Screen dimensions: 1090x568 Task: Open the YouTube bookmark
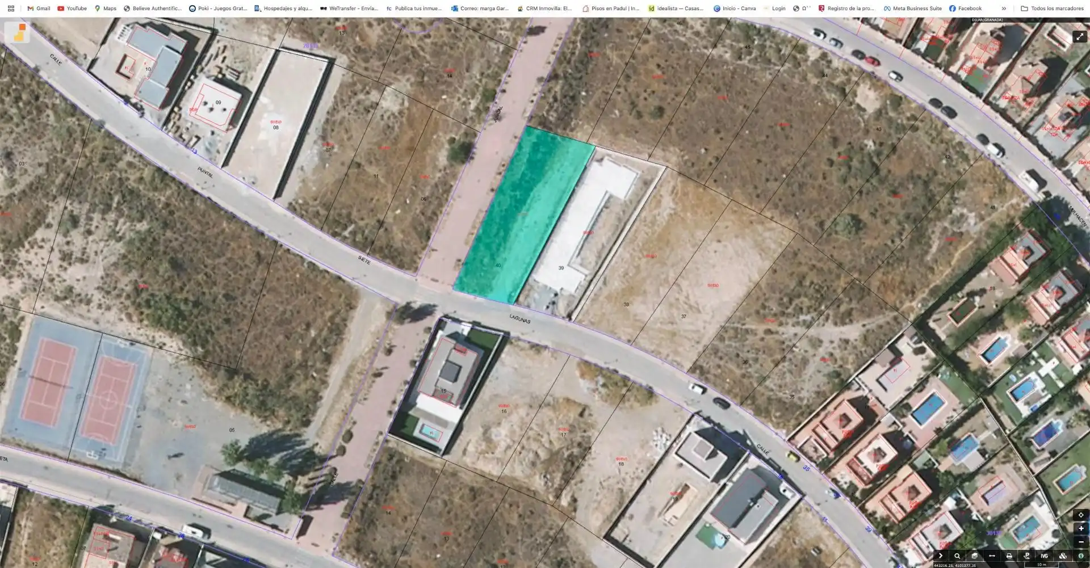pyautogui.click(x=72, y=9)
